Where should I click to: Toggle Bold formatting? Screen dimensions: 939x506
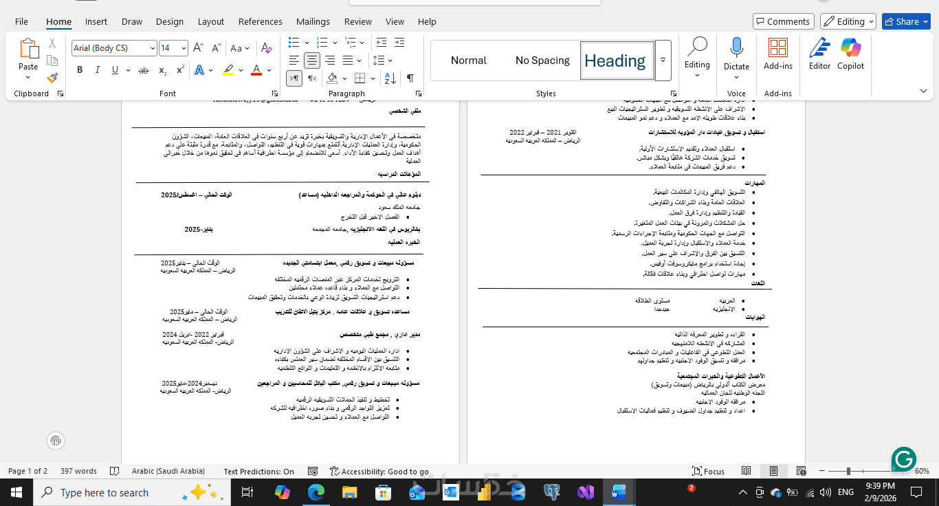click(80, 70)
